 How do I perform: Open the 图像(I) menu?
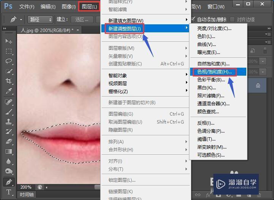click(69, 7)
